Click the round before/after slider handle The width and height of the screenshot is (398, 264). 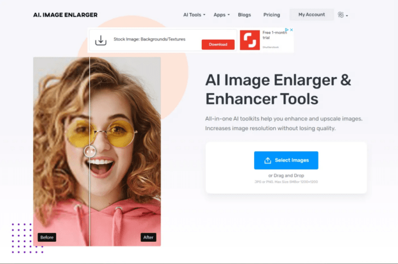coord(90,151)
